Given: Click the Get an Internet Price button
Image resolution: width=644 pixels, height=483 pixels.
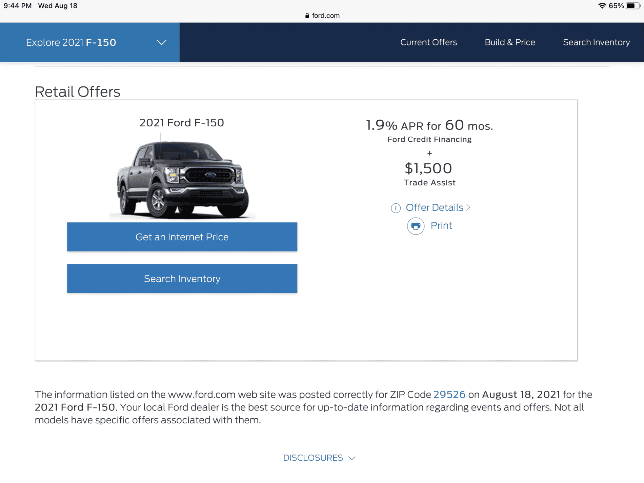Looking at the screenshot, I should point(182,237).
